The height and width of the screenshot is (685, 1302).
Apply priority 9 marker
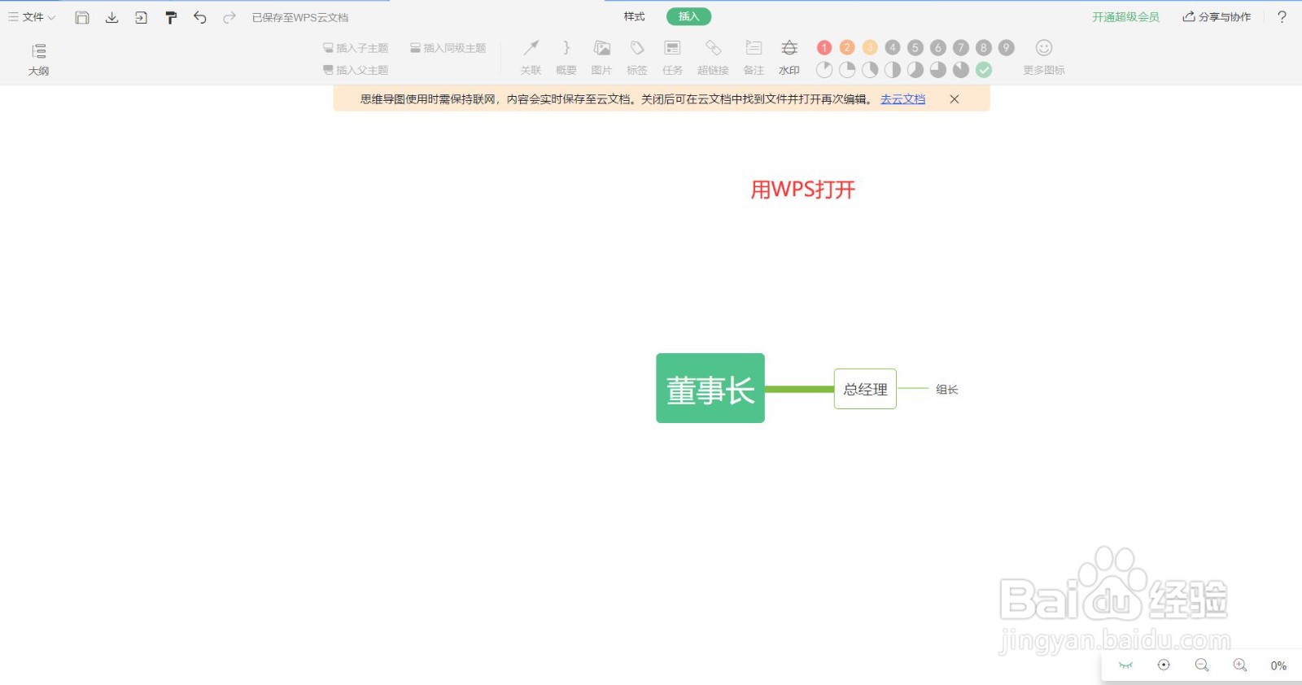(x=1007, y=48)
